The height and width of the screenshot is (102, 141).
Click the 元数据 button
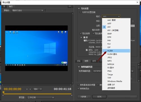coord(84,97)
